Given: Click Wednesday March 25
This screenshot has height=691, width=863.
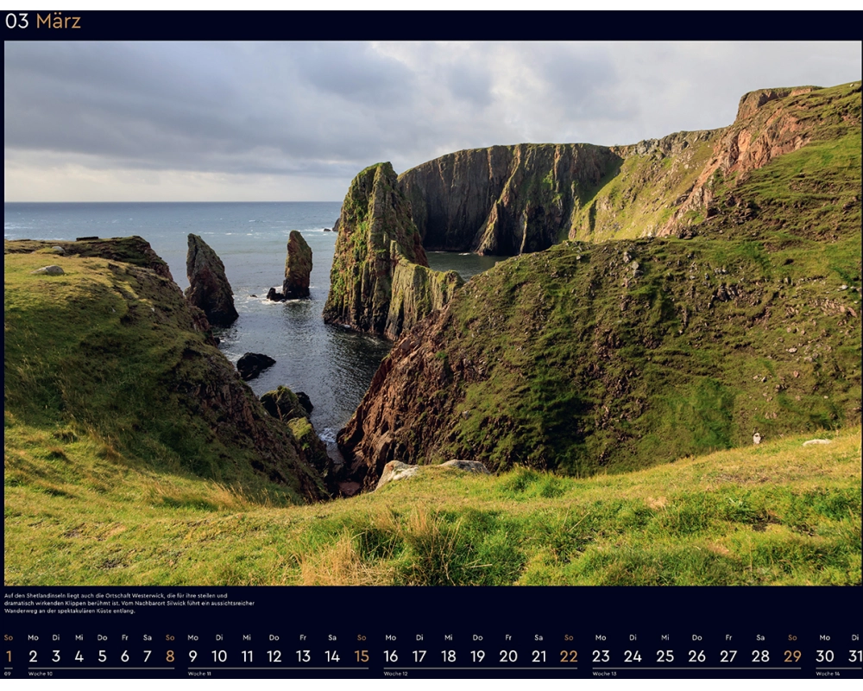Looking at the screenshot, I should (665, 656).
